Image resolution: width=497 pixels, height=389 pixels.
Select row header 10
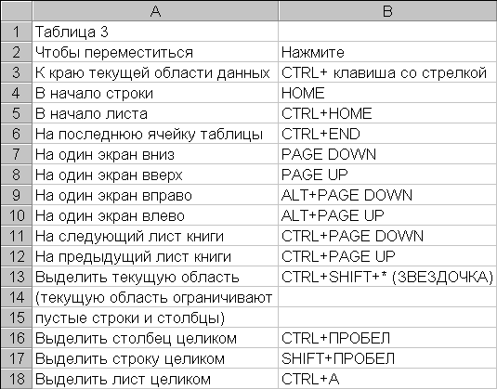point(17,215)
